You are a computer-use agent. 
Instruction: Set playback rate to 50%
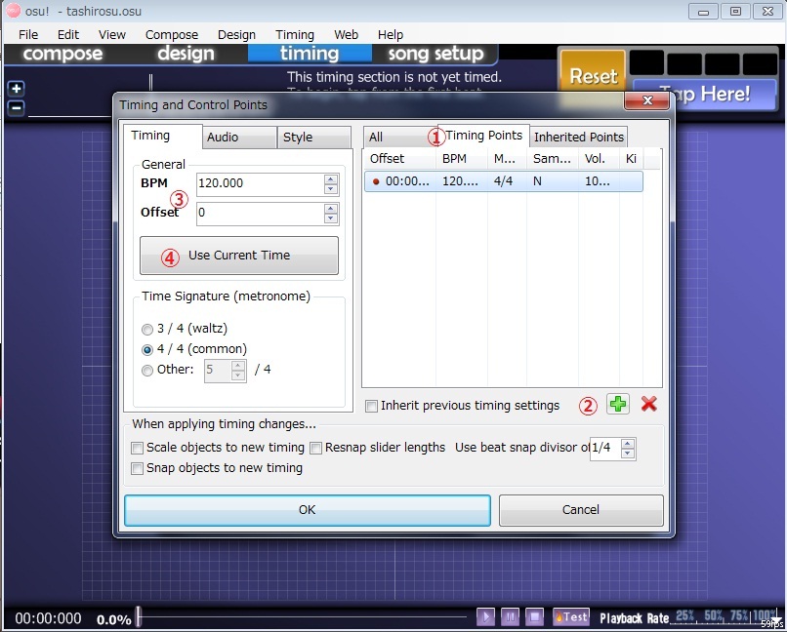coord(714,616)
